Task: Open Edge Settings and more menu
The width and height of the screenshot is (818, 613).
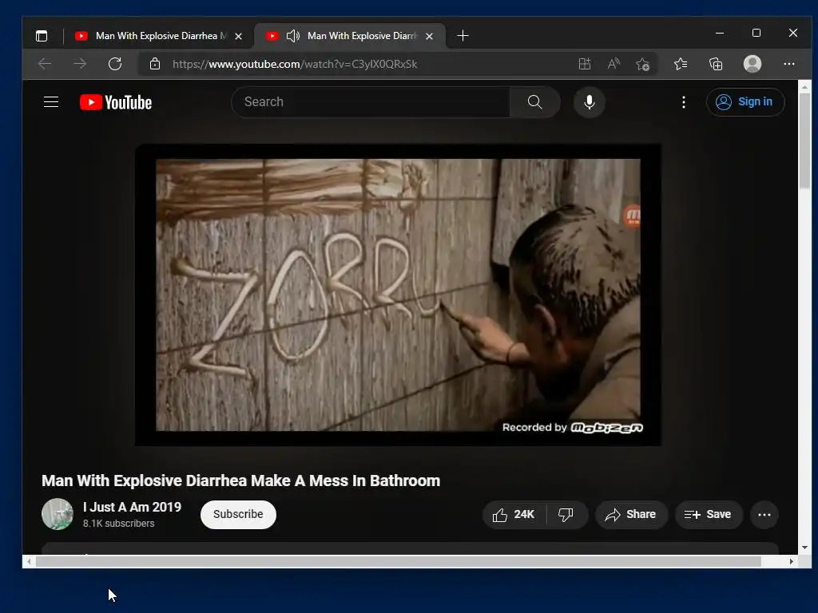Action: click(x=788, y=64)
